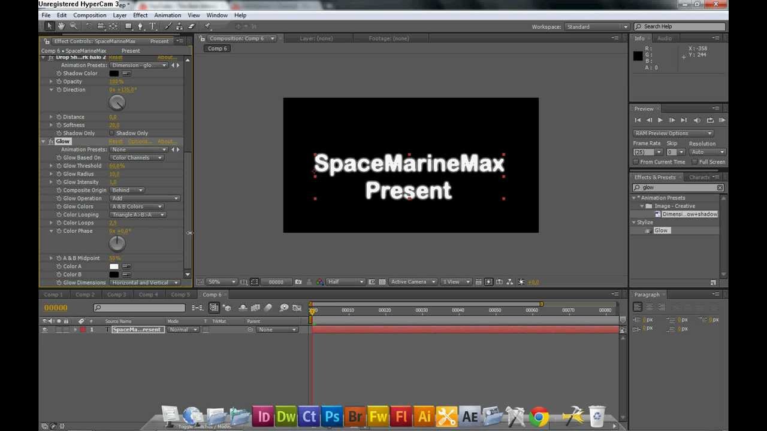
Task: Select Glow effect in Effects & Presets list
Action: tap(661, 230)
